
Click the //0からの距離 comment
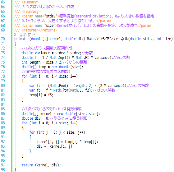click(75, 62)
